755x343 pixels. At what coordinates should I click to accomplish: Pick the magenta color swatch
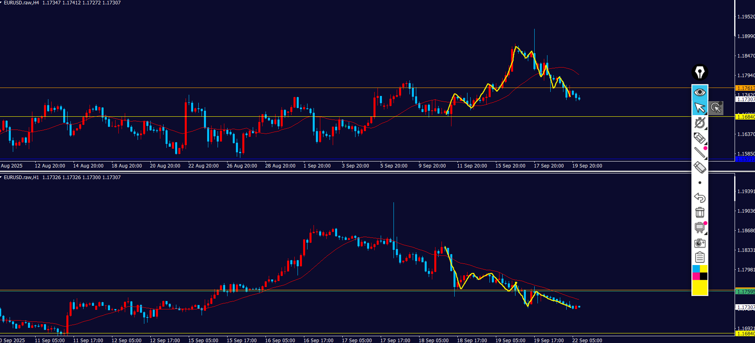tap(696, 276)
